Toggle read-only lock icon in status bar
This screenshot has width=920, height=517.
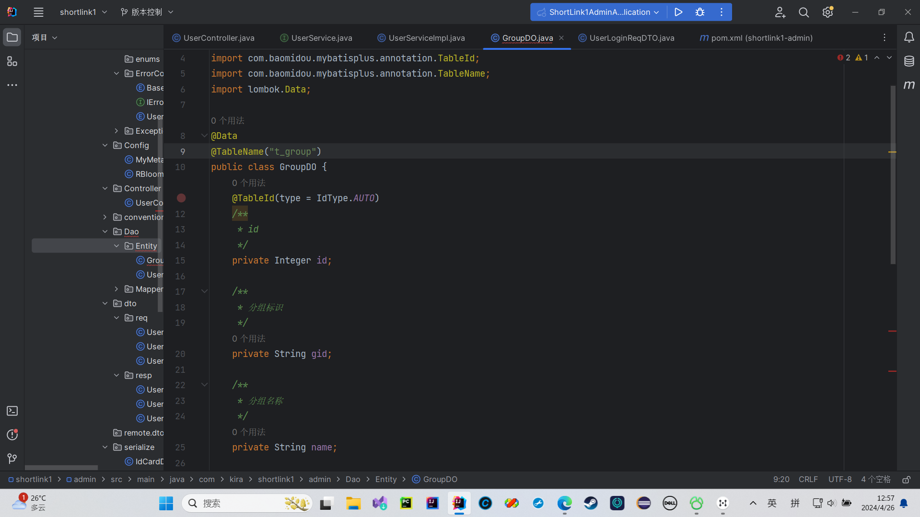pyautogui.click(x=906, y=480)
